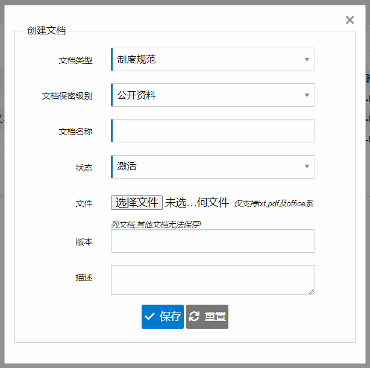
Task: Click the 文档类型 label
Action: coord(75,60)
